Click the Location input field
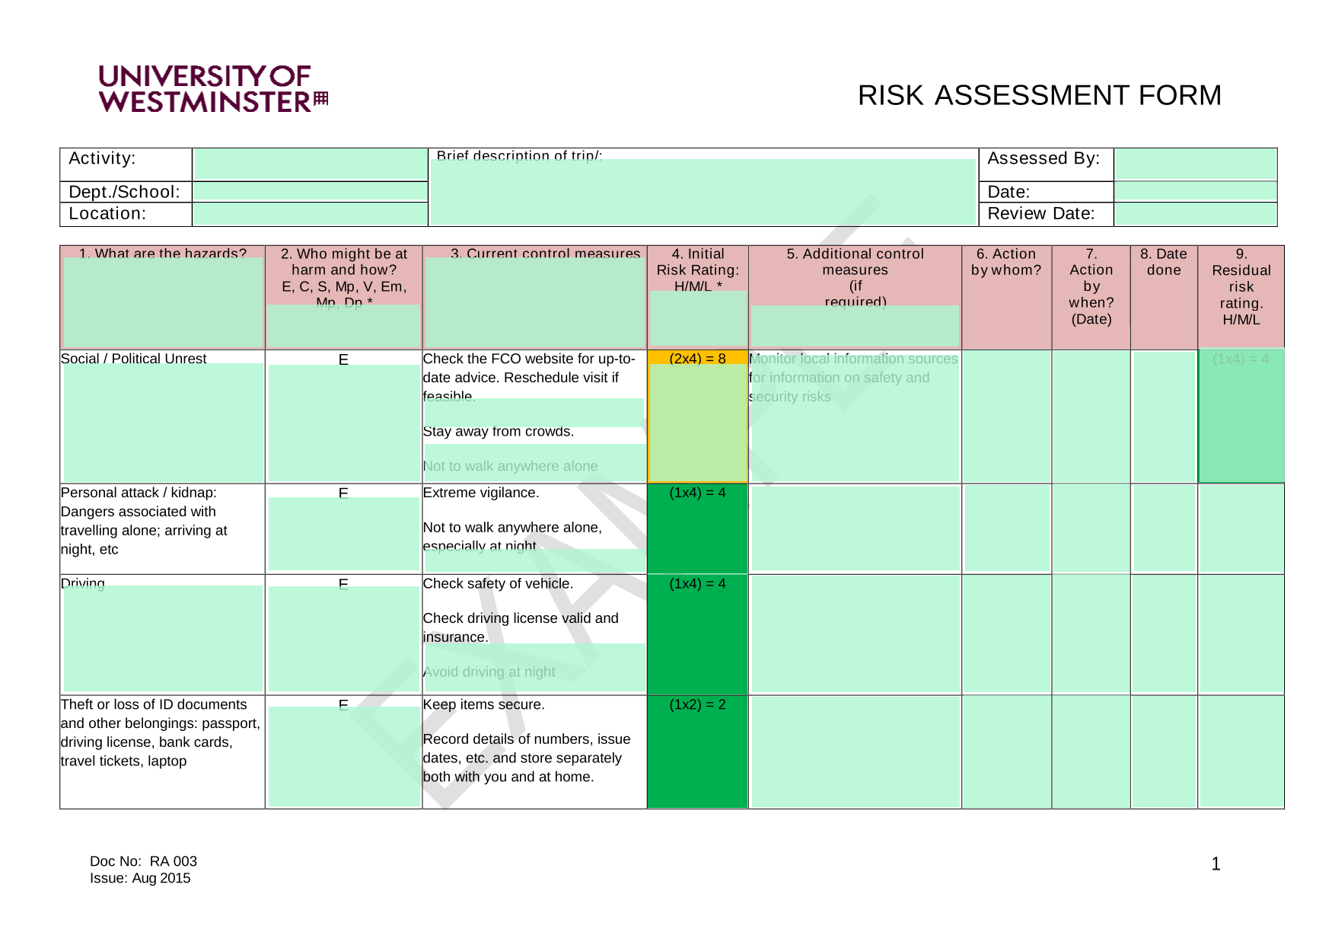This screenshot has width=1335, height=945. 311,214
